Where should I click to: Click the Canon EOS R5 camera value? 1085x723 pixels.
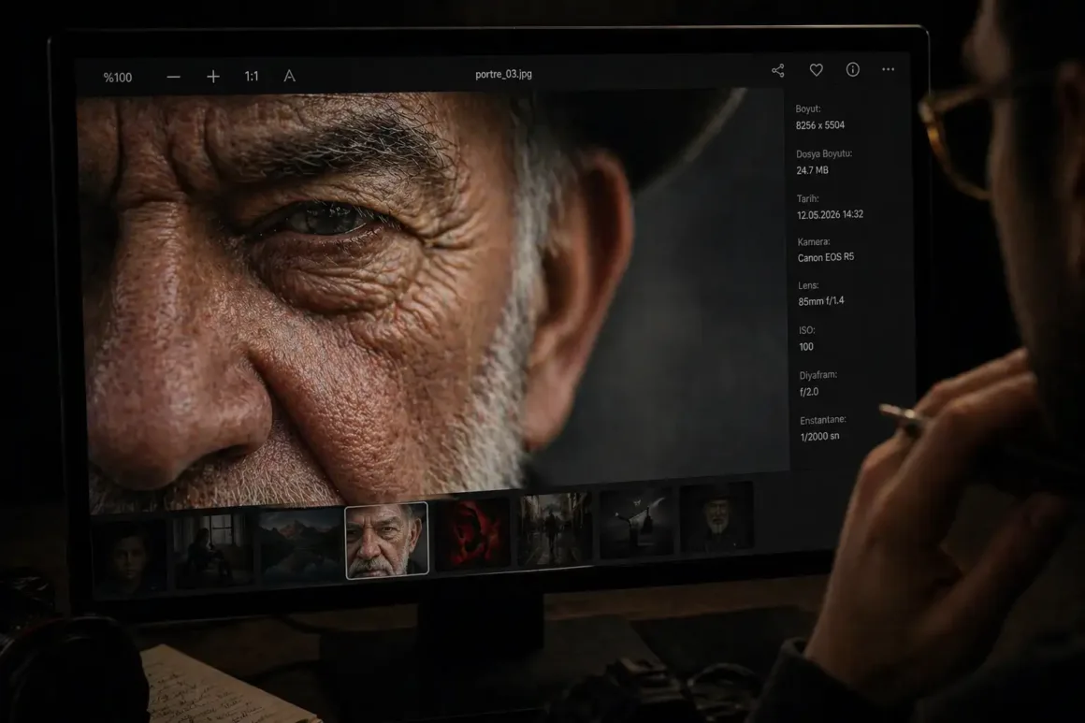pos(825,257)
